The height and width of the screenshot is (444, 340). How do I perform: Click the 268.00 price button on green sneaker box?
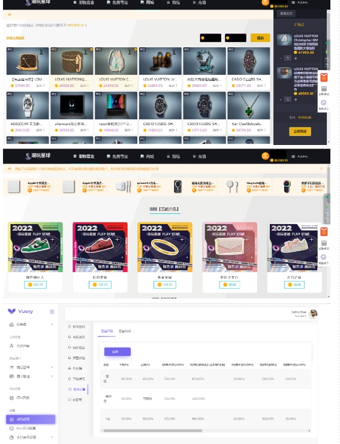pyautogui.click(x=35, y=285)
